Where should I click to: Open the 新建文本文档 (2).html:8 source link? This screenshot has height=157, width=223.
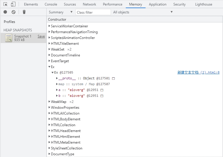[198, 73]
